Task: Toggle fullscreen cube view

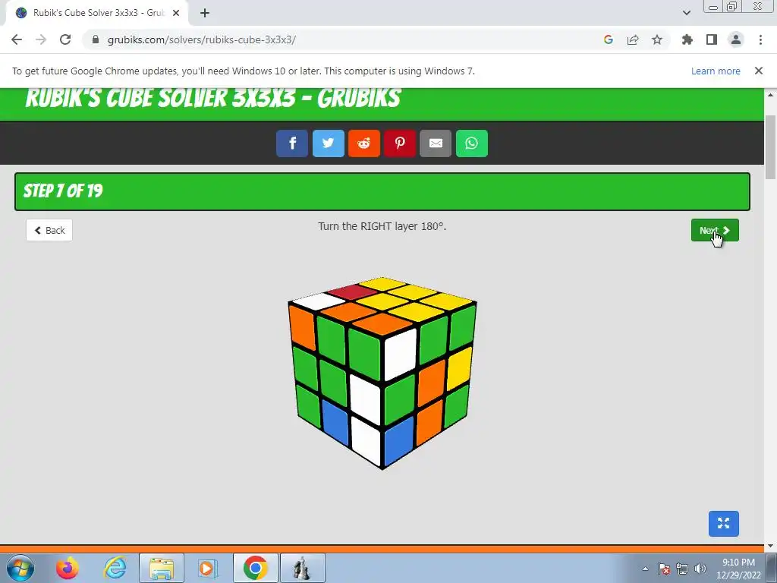Action: click(723, 524)
